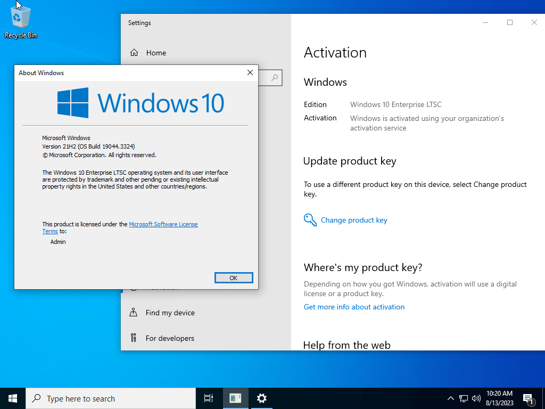Close the About Windows dialog
545x409 pixels.
(250, 72)
